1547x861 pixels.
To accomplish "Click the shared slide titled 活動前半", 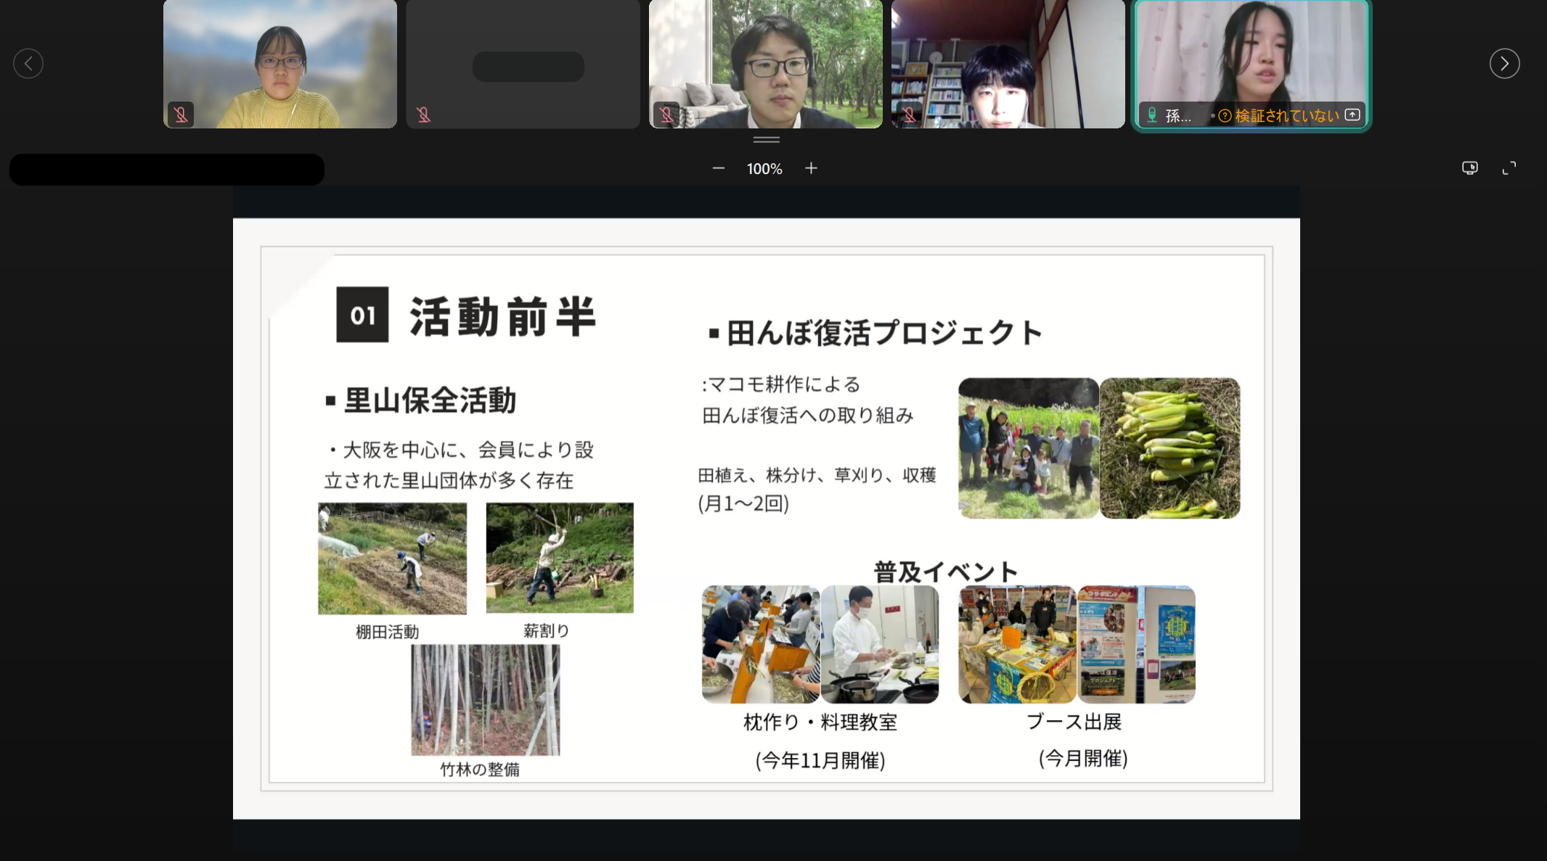I will (766, 518).
